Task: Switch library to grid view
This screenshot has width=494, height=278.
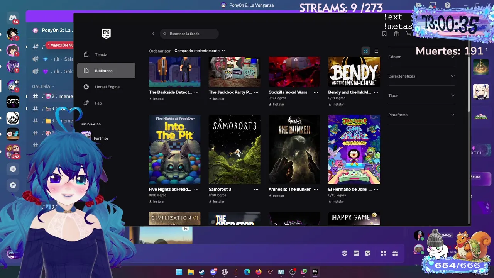Action: [x=365, y=51]
